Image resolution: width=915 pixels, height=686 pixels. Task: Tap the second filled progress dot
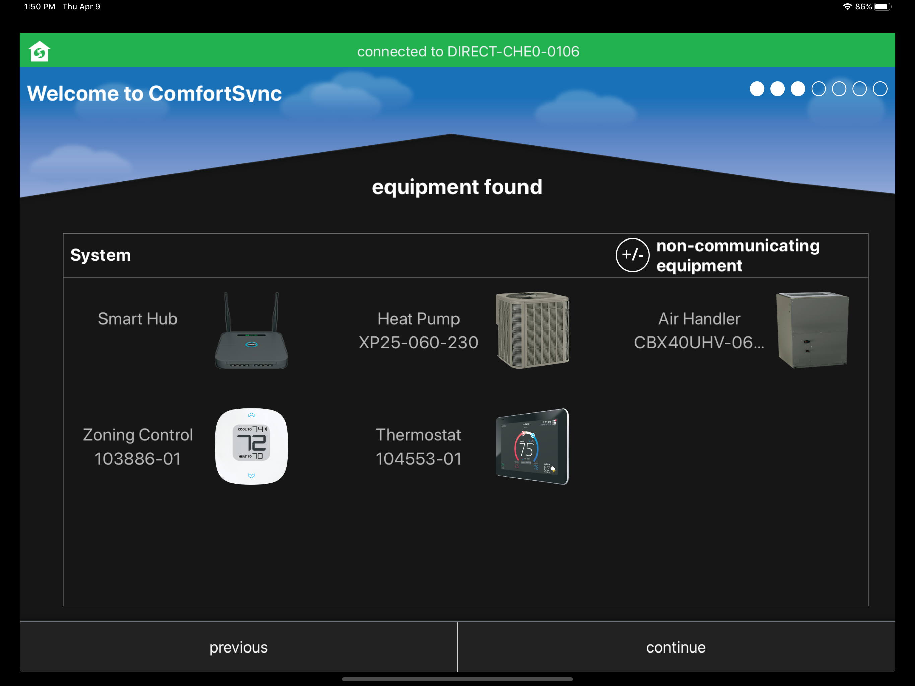[x=777, y=89]
